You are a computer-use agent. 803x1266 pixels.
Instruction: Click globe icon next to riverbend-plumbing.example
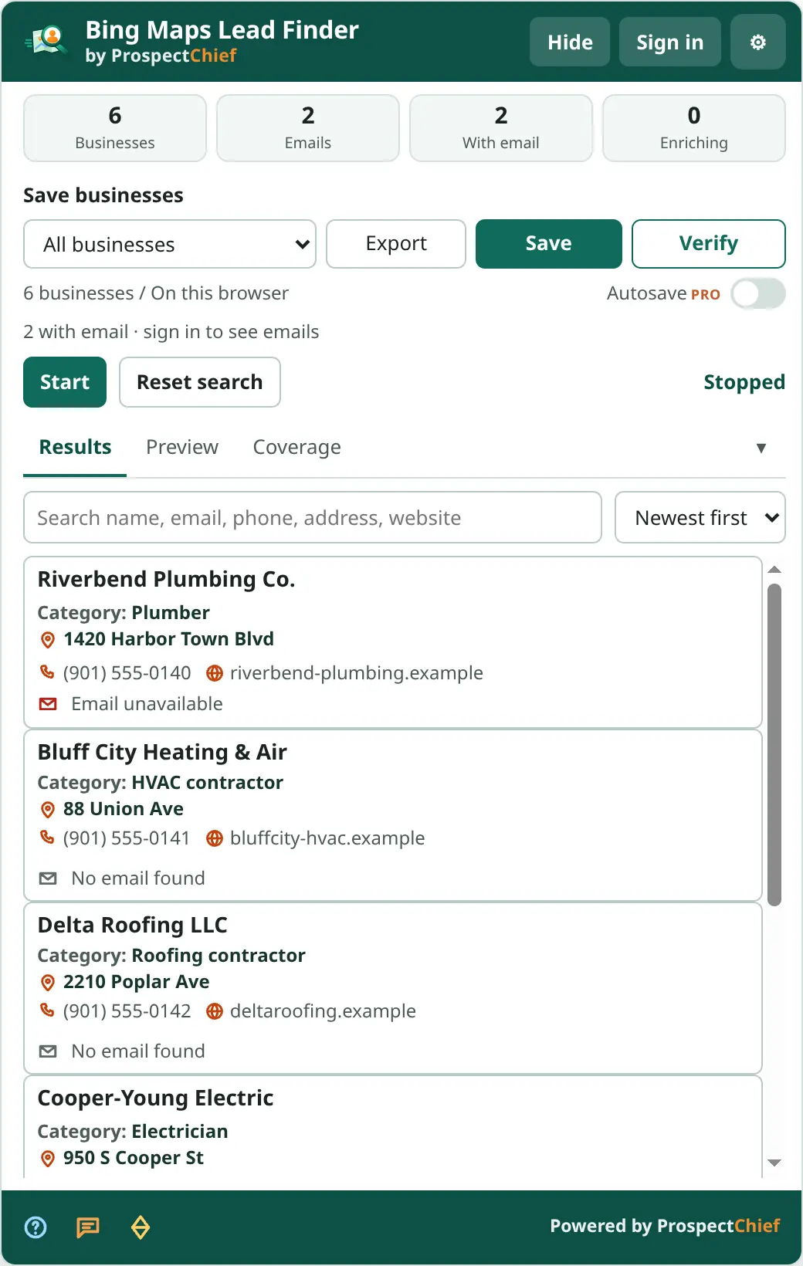(x=215, y=673)
